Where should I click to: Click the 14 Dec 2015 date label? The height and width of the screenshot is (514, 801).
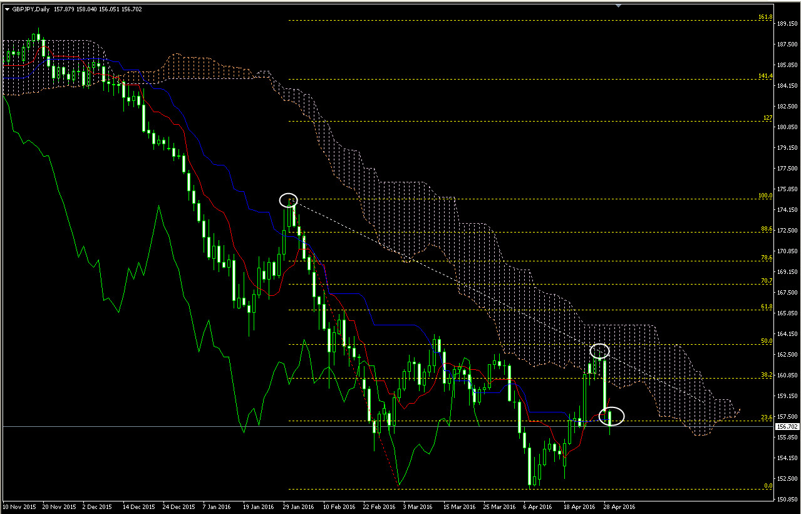pos(138,506)
